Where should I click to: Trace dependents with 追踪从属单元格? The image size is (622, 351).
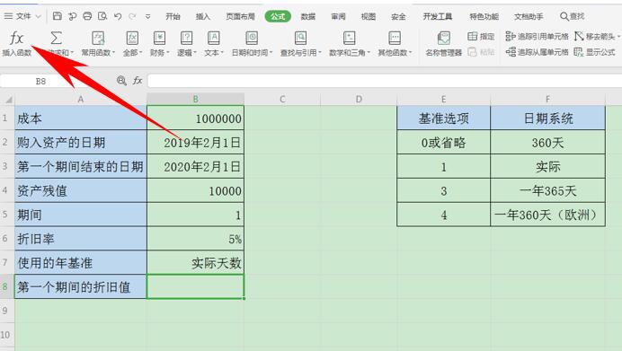538,52
